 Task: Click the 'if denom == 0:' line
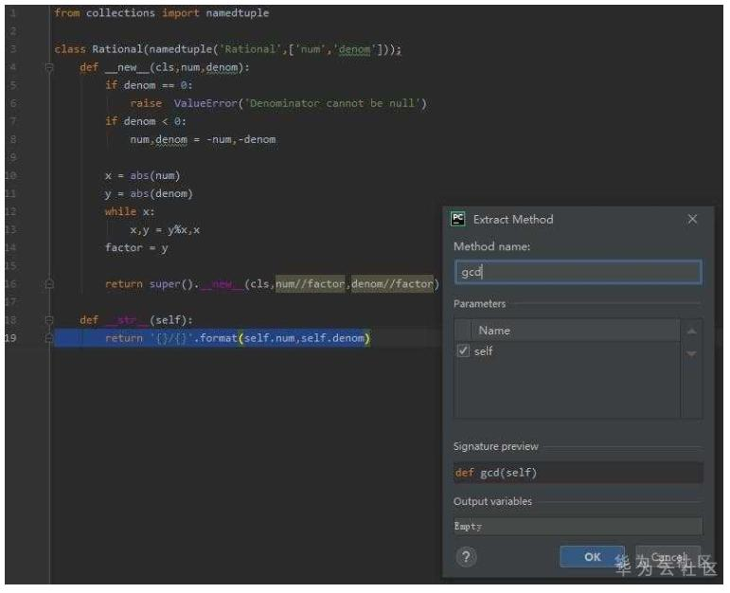(x=149, y=85)
